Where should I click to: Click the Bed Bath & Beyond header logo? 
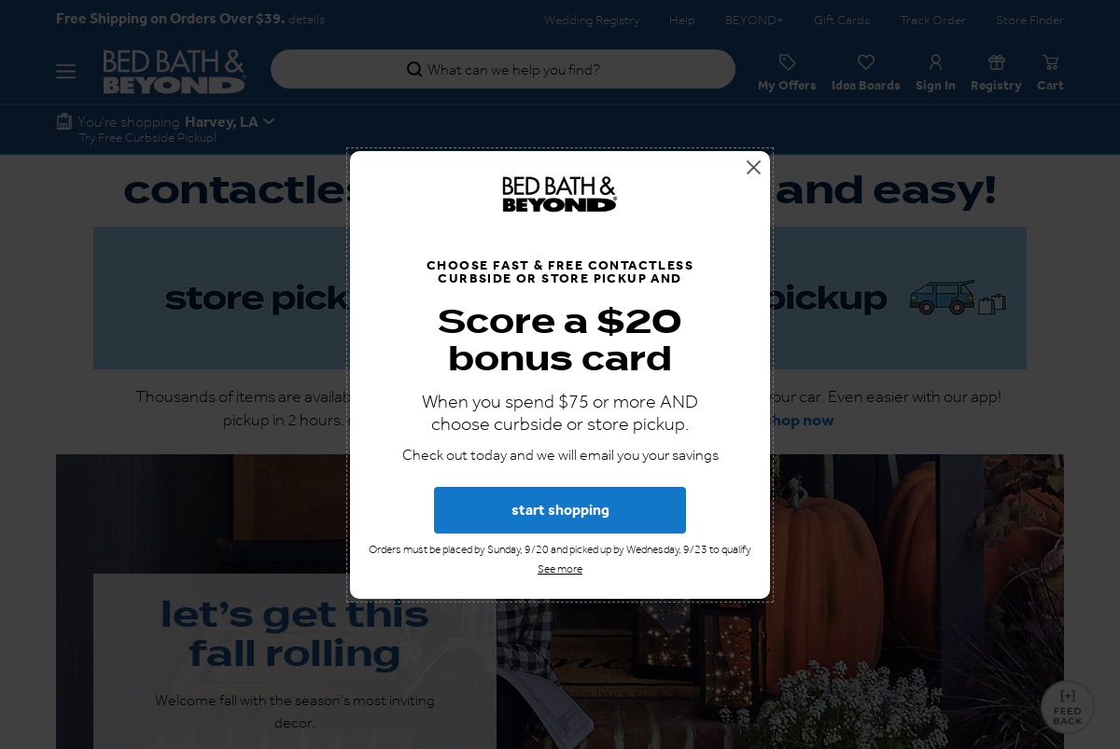(175, 72)
